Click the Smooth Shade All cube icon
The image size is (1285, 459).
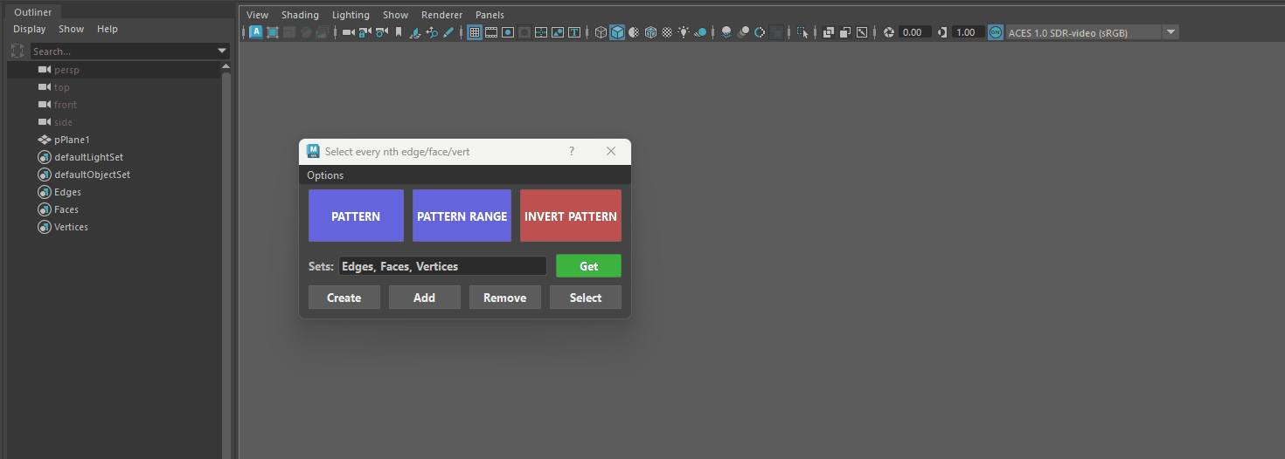pyautogui.click(x=617, y=32)
